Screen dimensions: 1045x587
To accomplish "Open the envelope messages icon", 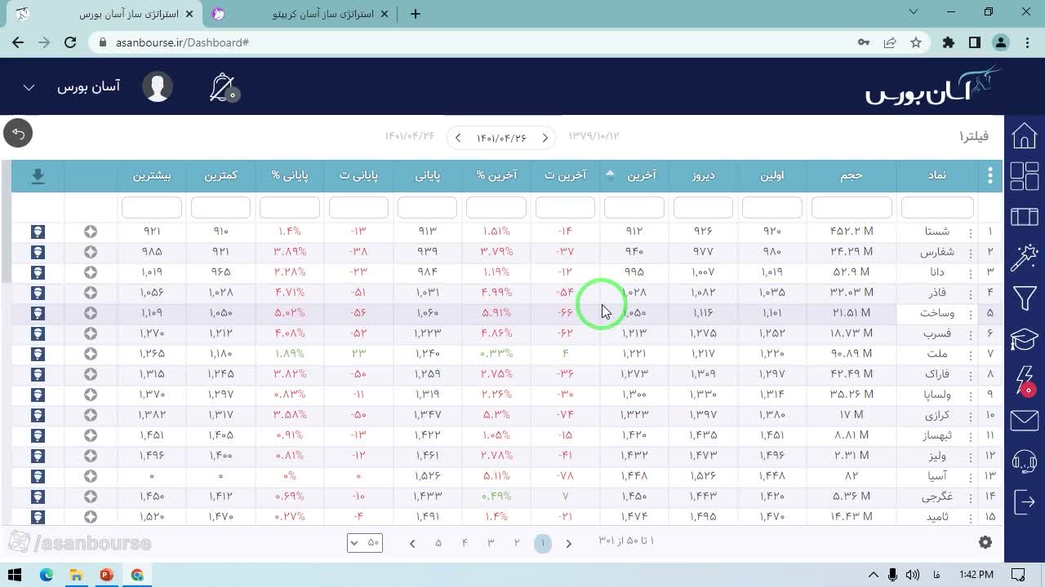I will click(1024, 421).
